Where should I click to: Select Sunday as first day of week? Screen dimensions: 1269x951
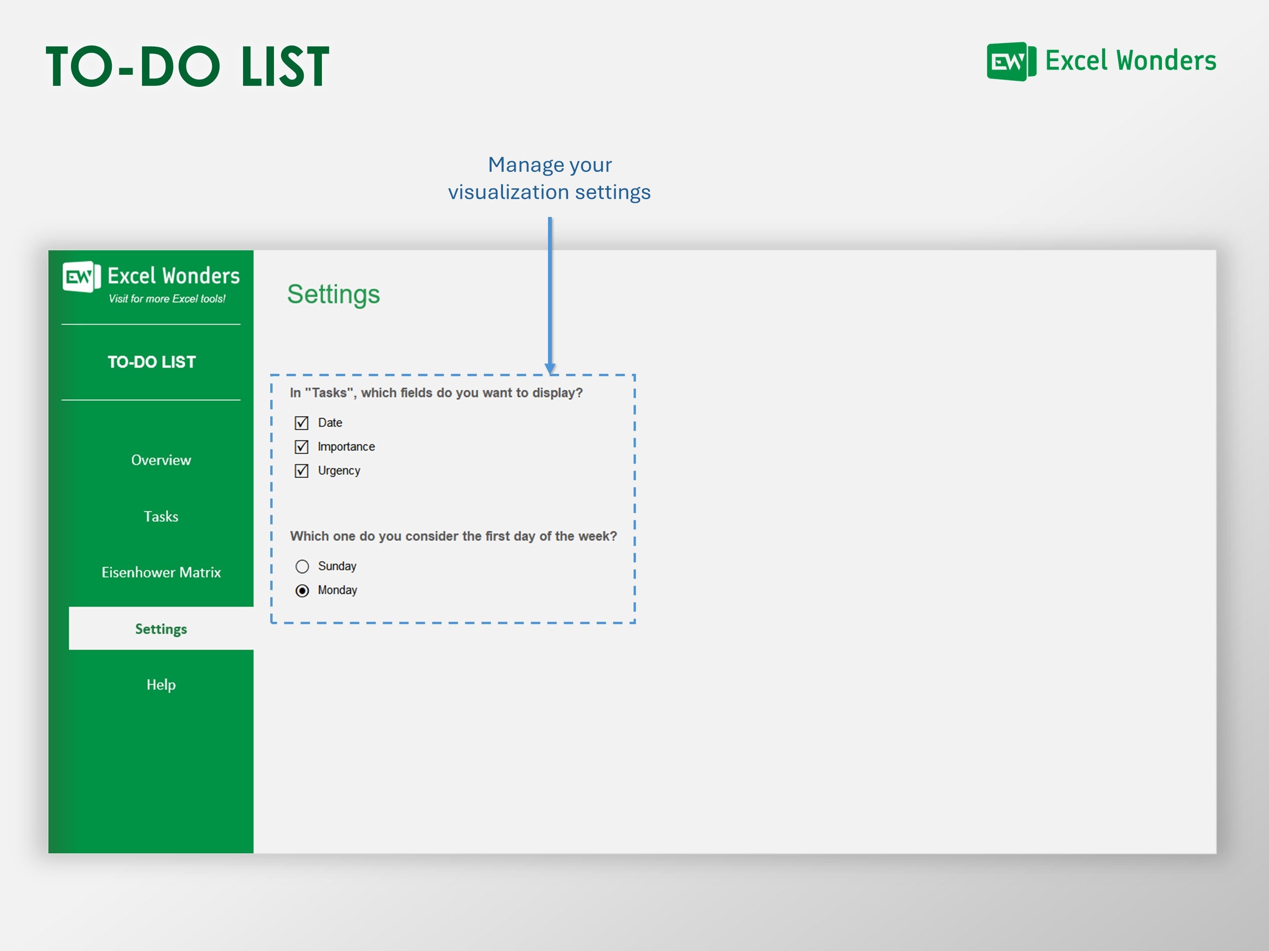pyautogui.click(x=302, y=566)
